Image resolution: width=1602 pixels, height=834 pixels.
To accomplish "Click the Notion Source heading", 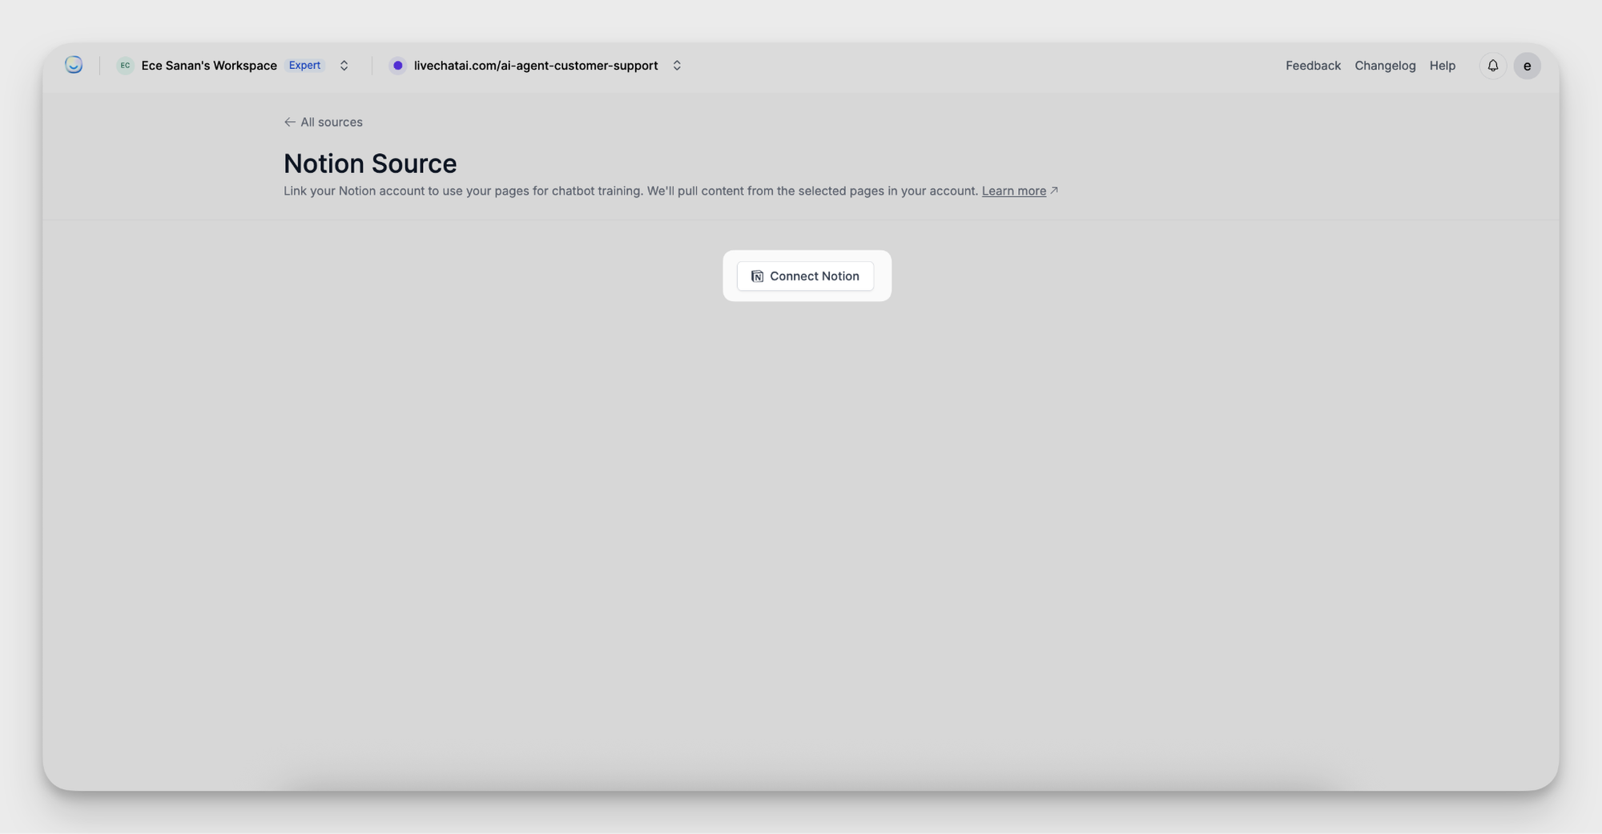I will coord(370,163).
